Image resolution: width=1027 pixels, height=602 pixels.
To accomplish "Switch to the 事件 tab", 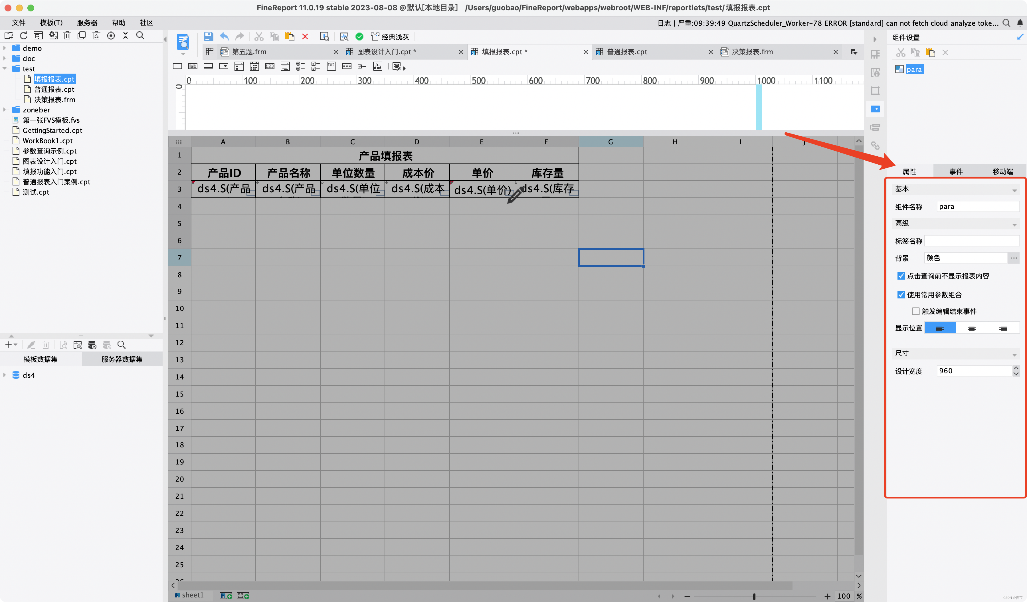I will pyautogui.click(x=956, y=171).
